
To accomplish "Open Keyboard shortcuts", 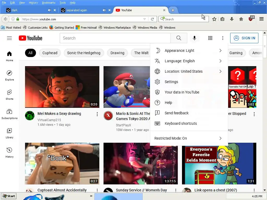I will (189, 123).
